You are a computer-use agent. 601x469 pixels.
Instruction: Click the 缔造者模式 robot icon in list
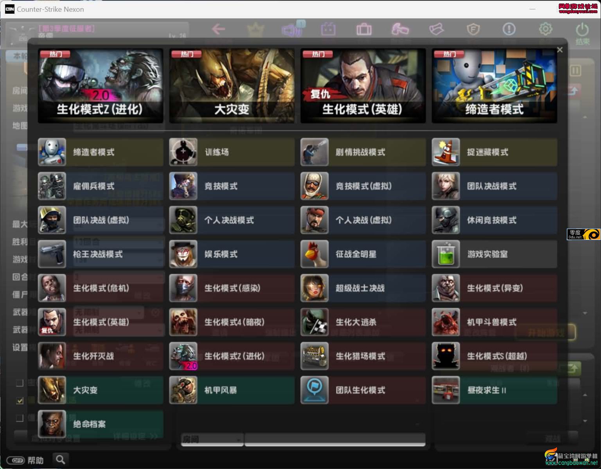(x=52, y=152)
